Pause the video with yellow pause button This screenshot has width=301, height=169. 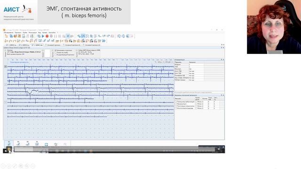tap(9, 149)
